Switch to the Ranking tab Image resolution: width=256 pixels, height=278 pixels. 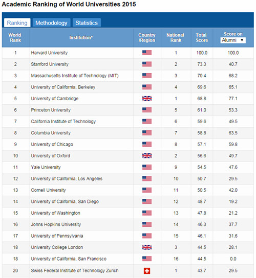click(17, 22)
